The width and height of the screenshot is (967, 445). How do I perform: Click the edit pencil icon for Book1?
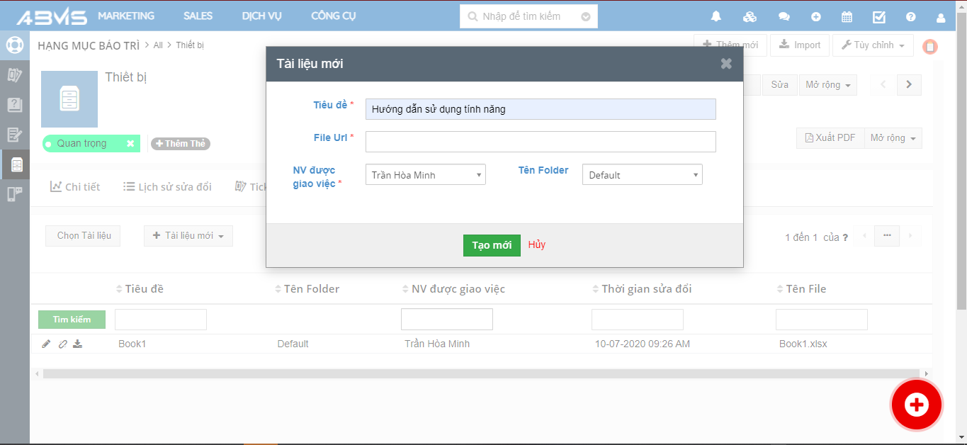46,344
